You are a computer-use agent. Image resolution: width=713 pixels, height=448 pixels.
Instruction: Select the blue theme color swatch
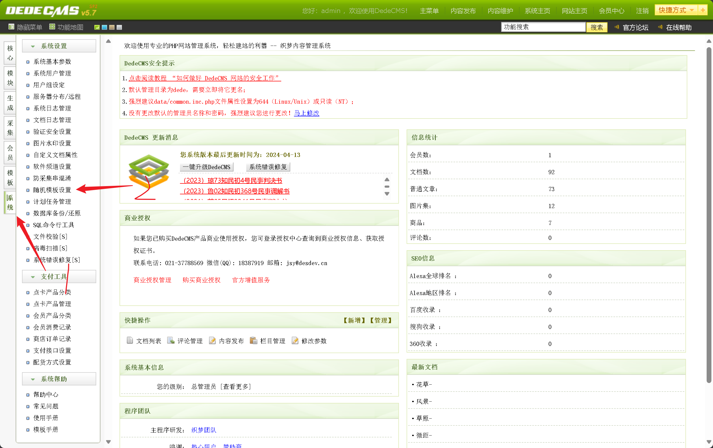coord(104,27)
